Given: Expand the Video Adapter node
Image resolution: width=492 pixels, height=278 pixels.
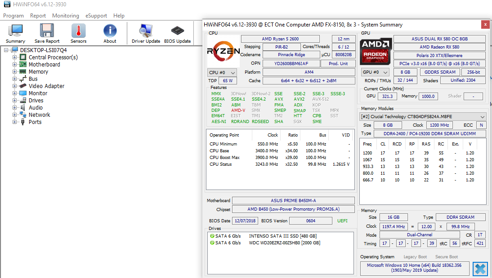Looking at the screenshot, I should click(x=14, y=86).
